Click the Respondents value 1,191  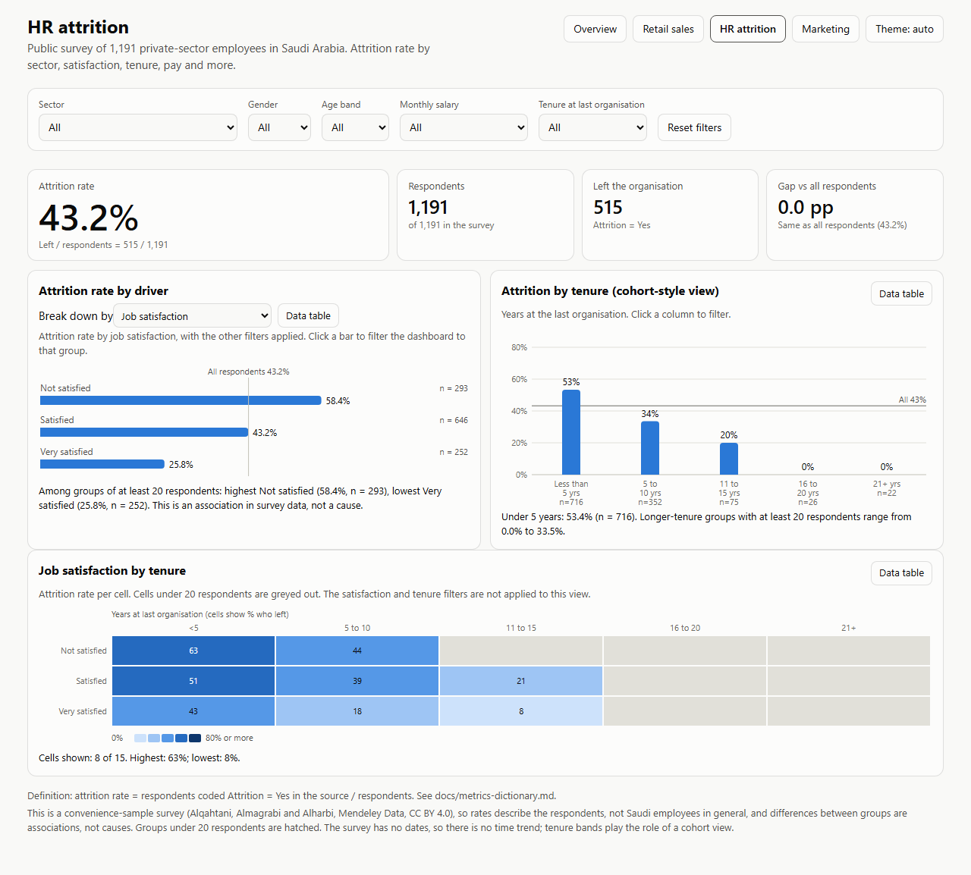(428, 208)
